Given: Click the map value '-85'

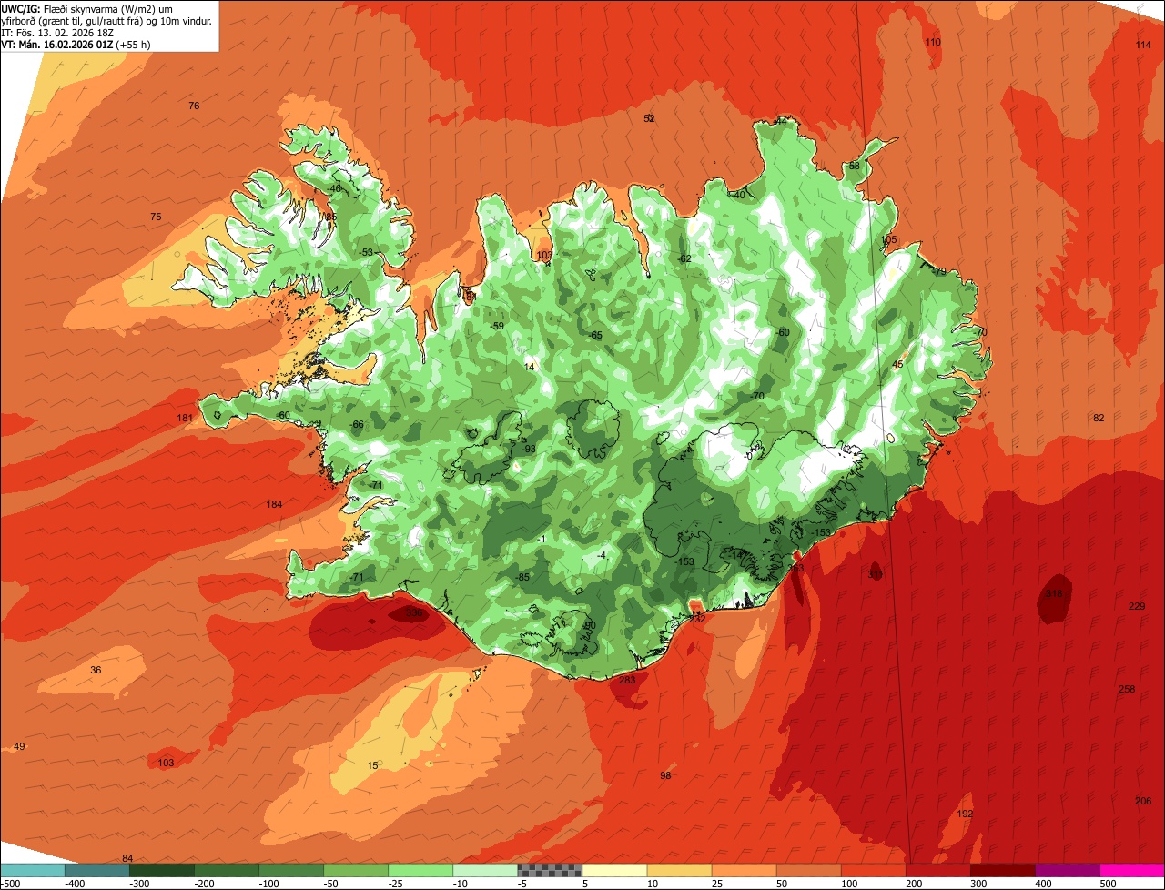Looking at the screenshot, I should coord(522,577).
